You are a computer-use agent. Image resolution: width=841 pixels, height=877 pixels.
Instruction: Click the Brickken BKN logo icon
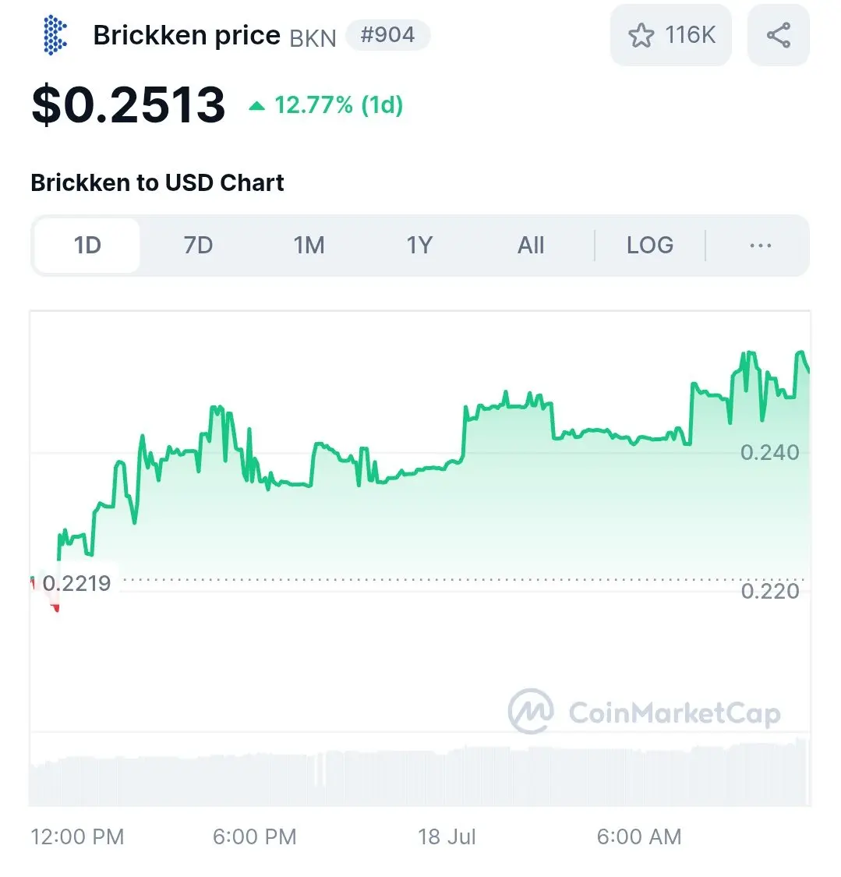(x=55, y=34)
